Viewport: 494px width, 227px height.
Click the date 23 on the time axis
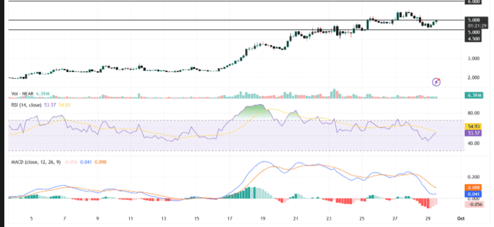coord(329,218)
